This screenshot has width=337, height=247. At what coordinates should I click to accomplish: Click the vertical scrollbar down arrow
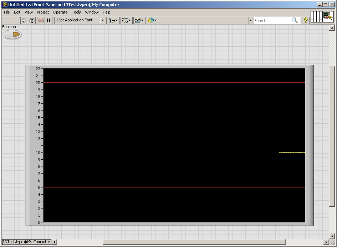pyautogui.click(x=332, y=236)
